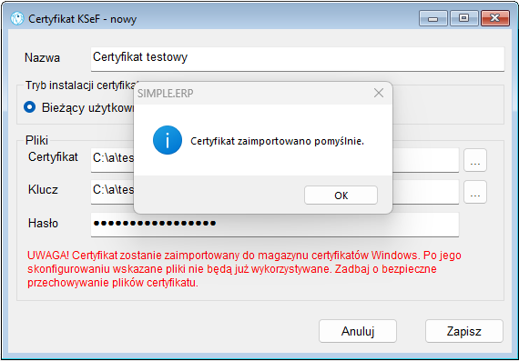Click the blue information icon in the dialog

168,140
